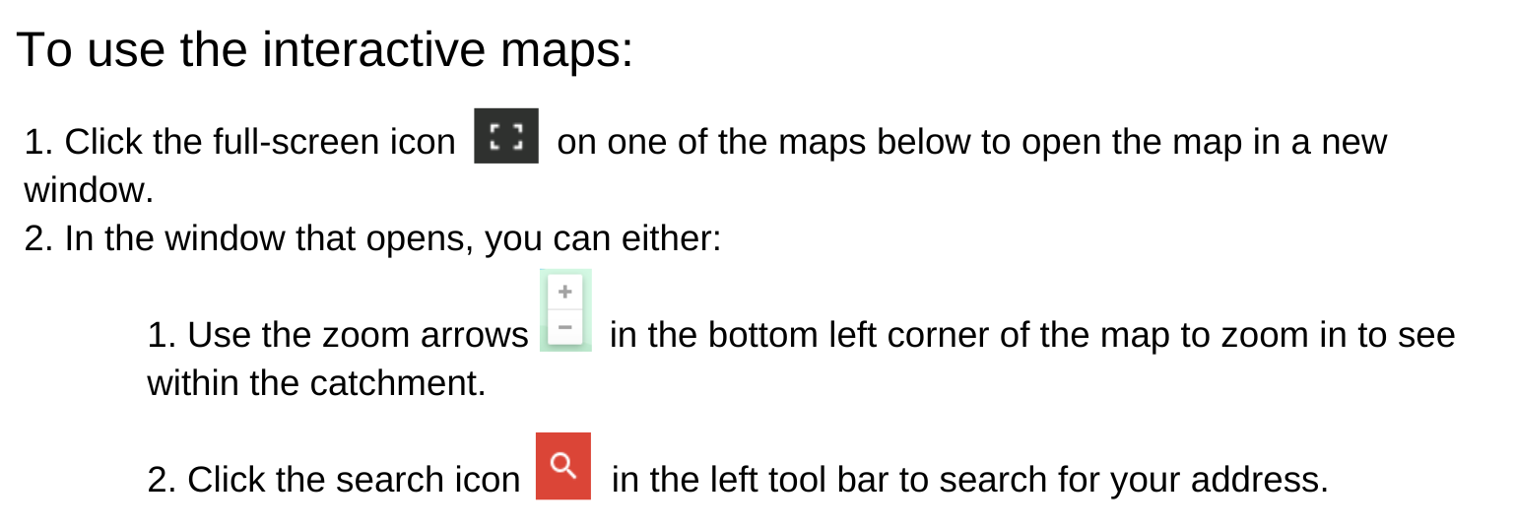
Task: Click "open the map in a new" text
Action: [1204, 143]
